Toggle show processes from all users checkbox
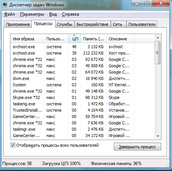 pos(13,145)
